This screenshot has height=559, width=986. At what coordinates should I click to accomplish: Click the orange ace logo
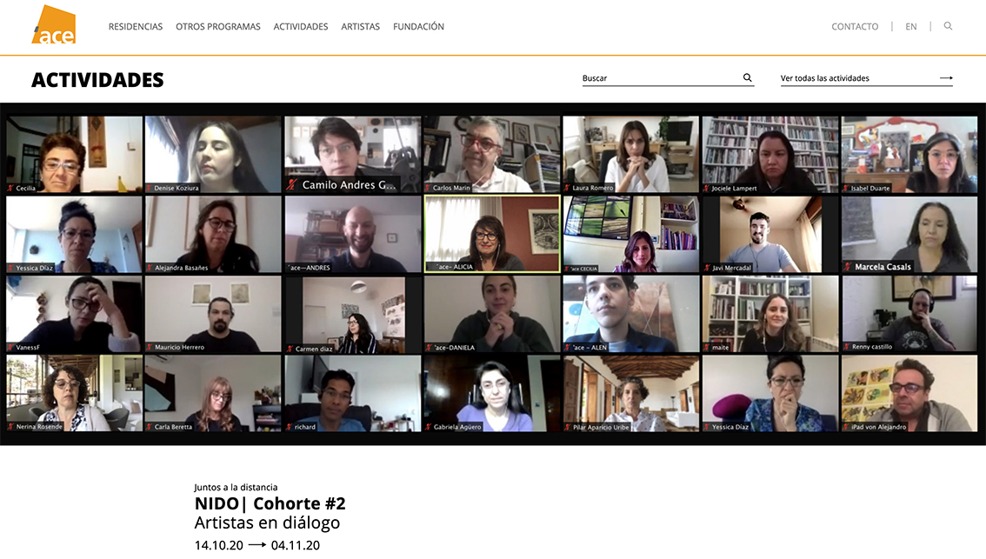(x=54, y=25)
